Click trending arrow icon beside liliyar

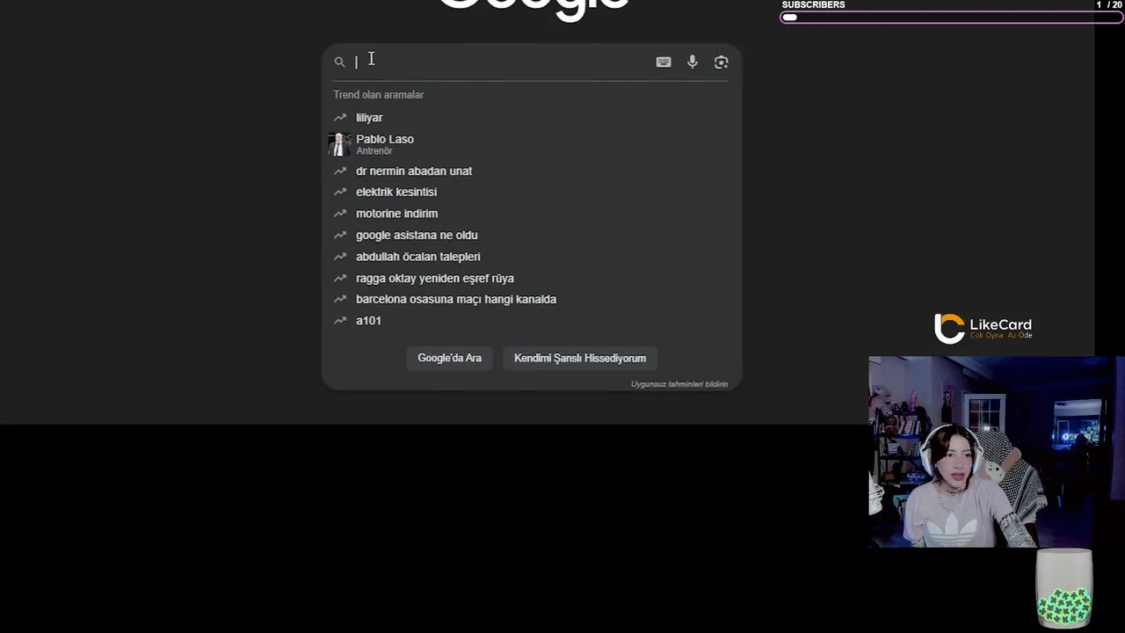(340, 117)
